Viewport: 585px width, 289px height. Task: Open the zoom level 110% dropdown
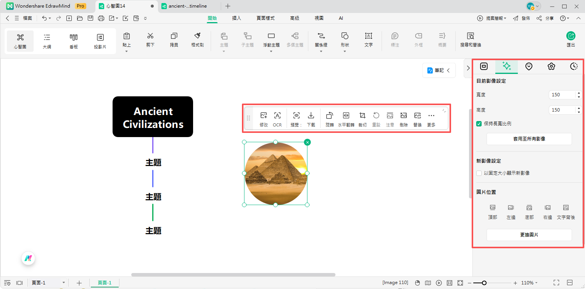(529, 283)
